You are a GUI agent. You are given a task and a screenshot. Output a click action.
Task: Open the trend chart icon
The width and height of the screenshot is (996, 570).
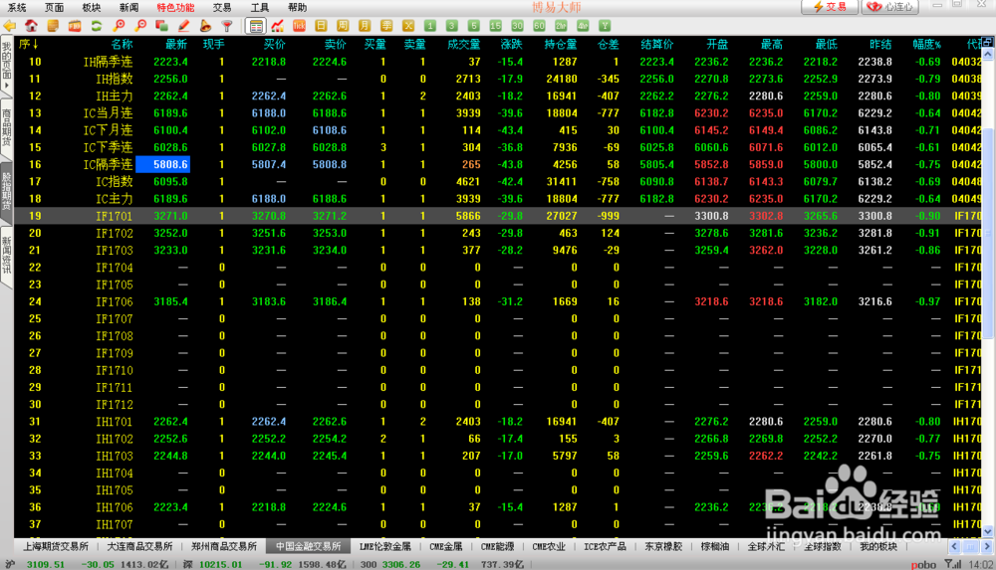click(278, 26)
